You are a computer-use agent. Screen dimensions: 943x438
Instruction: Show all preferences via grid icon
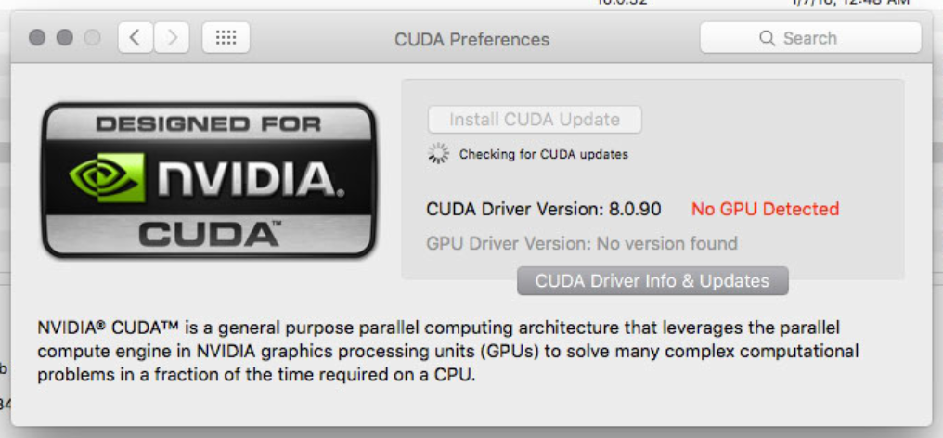(x=226, y=38)
